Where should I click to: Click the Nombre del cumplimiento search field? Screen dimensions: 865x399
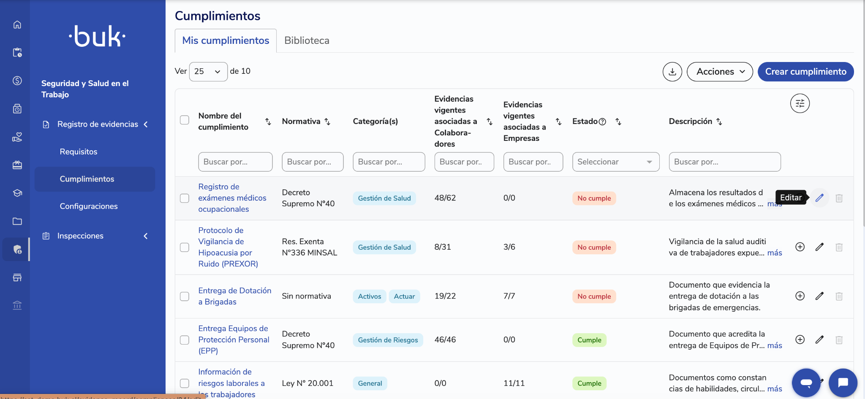[x=235, y=162]
